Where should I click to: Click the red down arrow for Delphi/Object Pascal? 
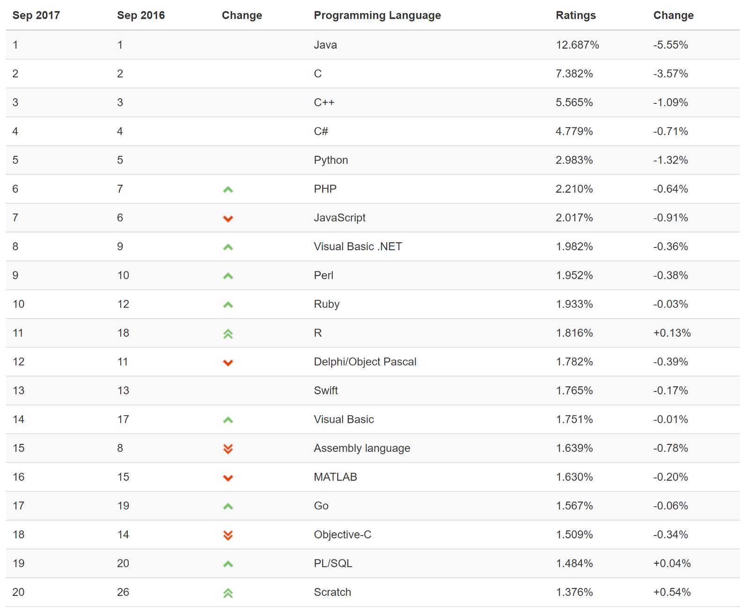pos(228,362)
